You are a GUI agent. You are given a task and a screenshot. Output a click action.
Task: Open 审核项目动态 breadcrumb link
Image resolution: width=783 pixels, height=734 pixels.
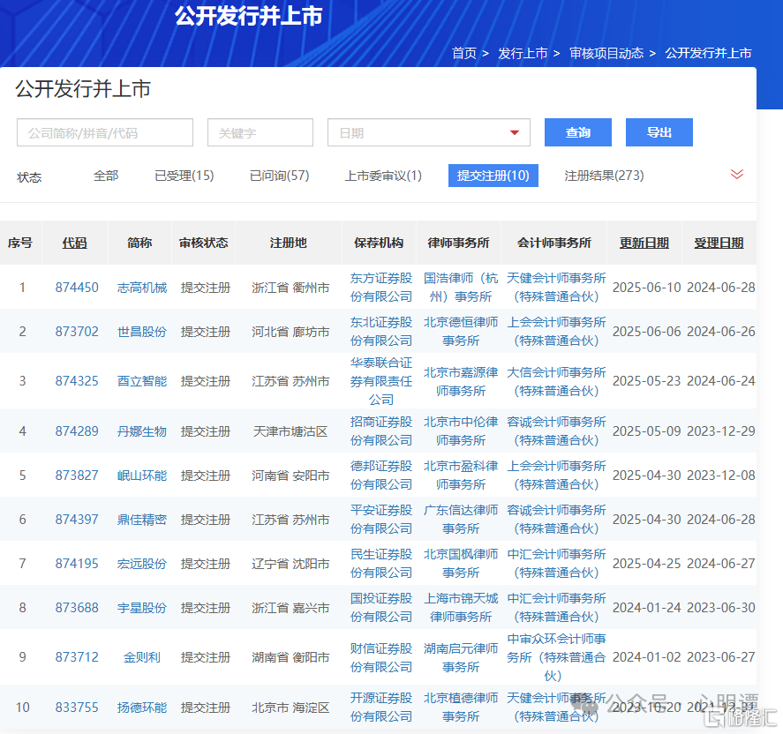(x=606, y=54)
